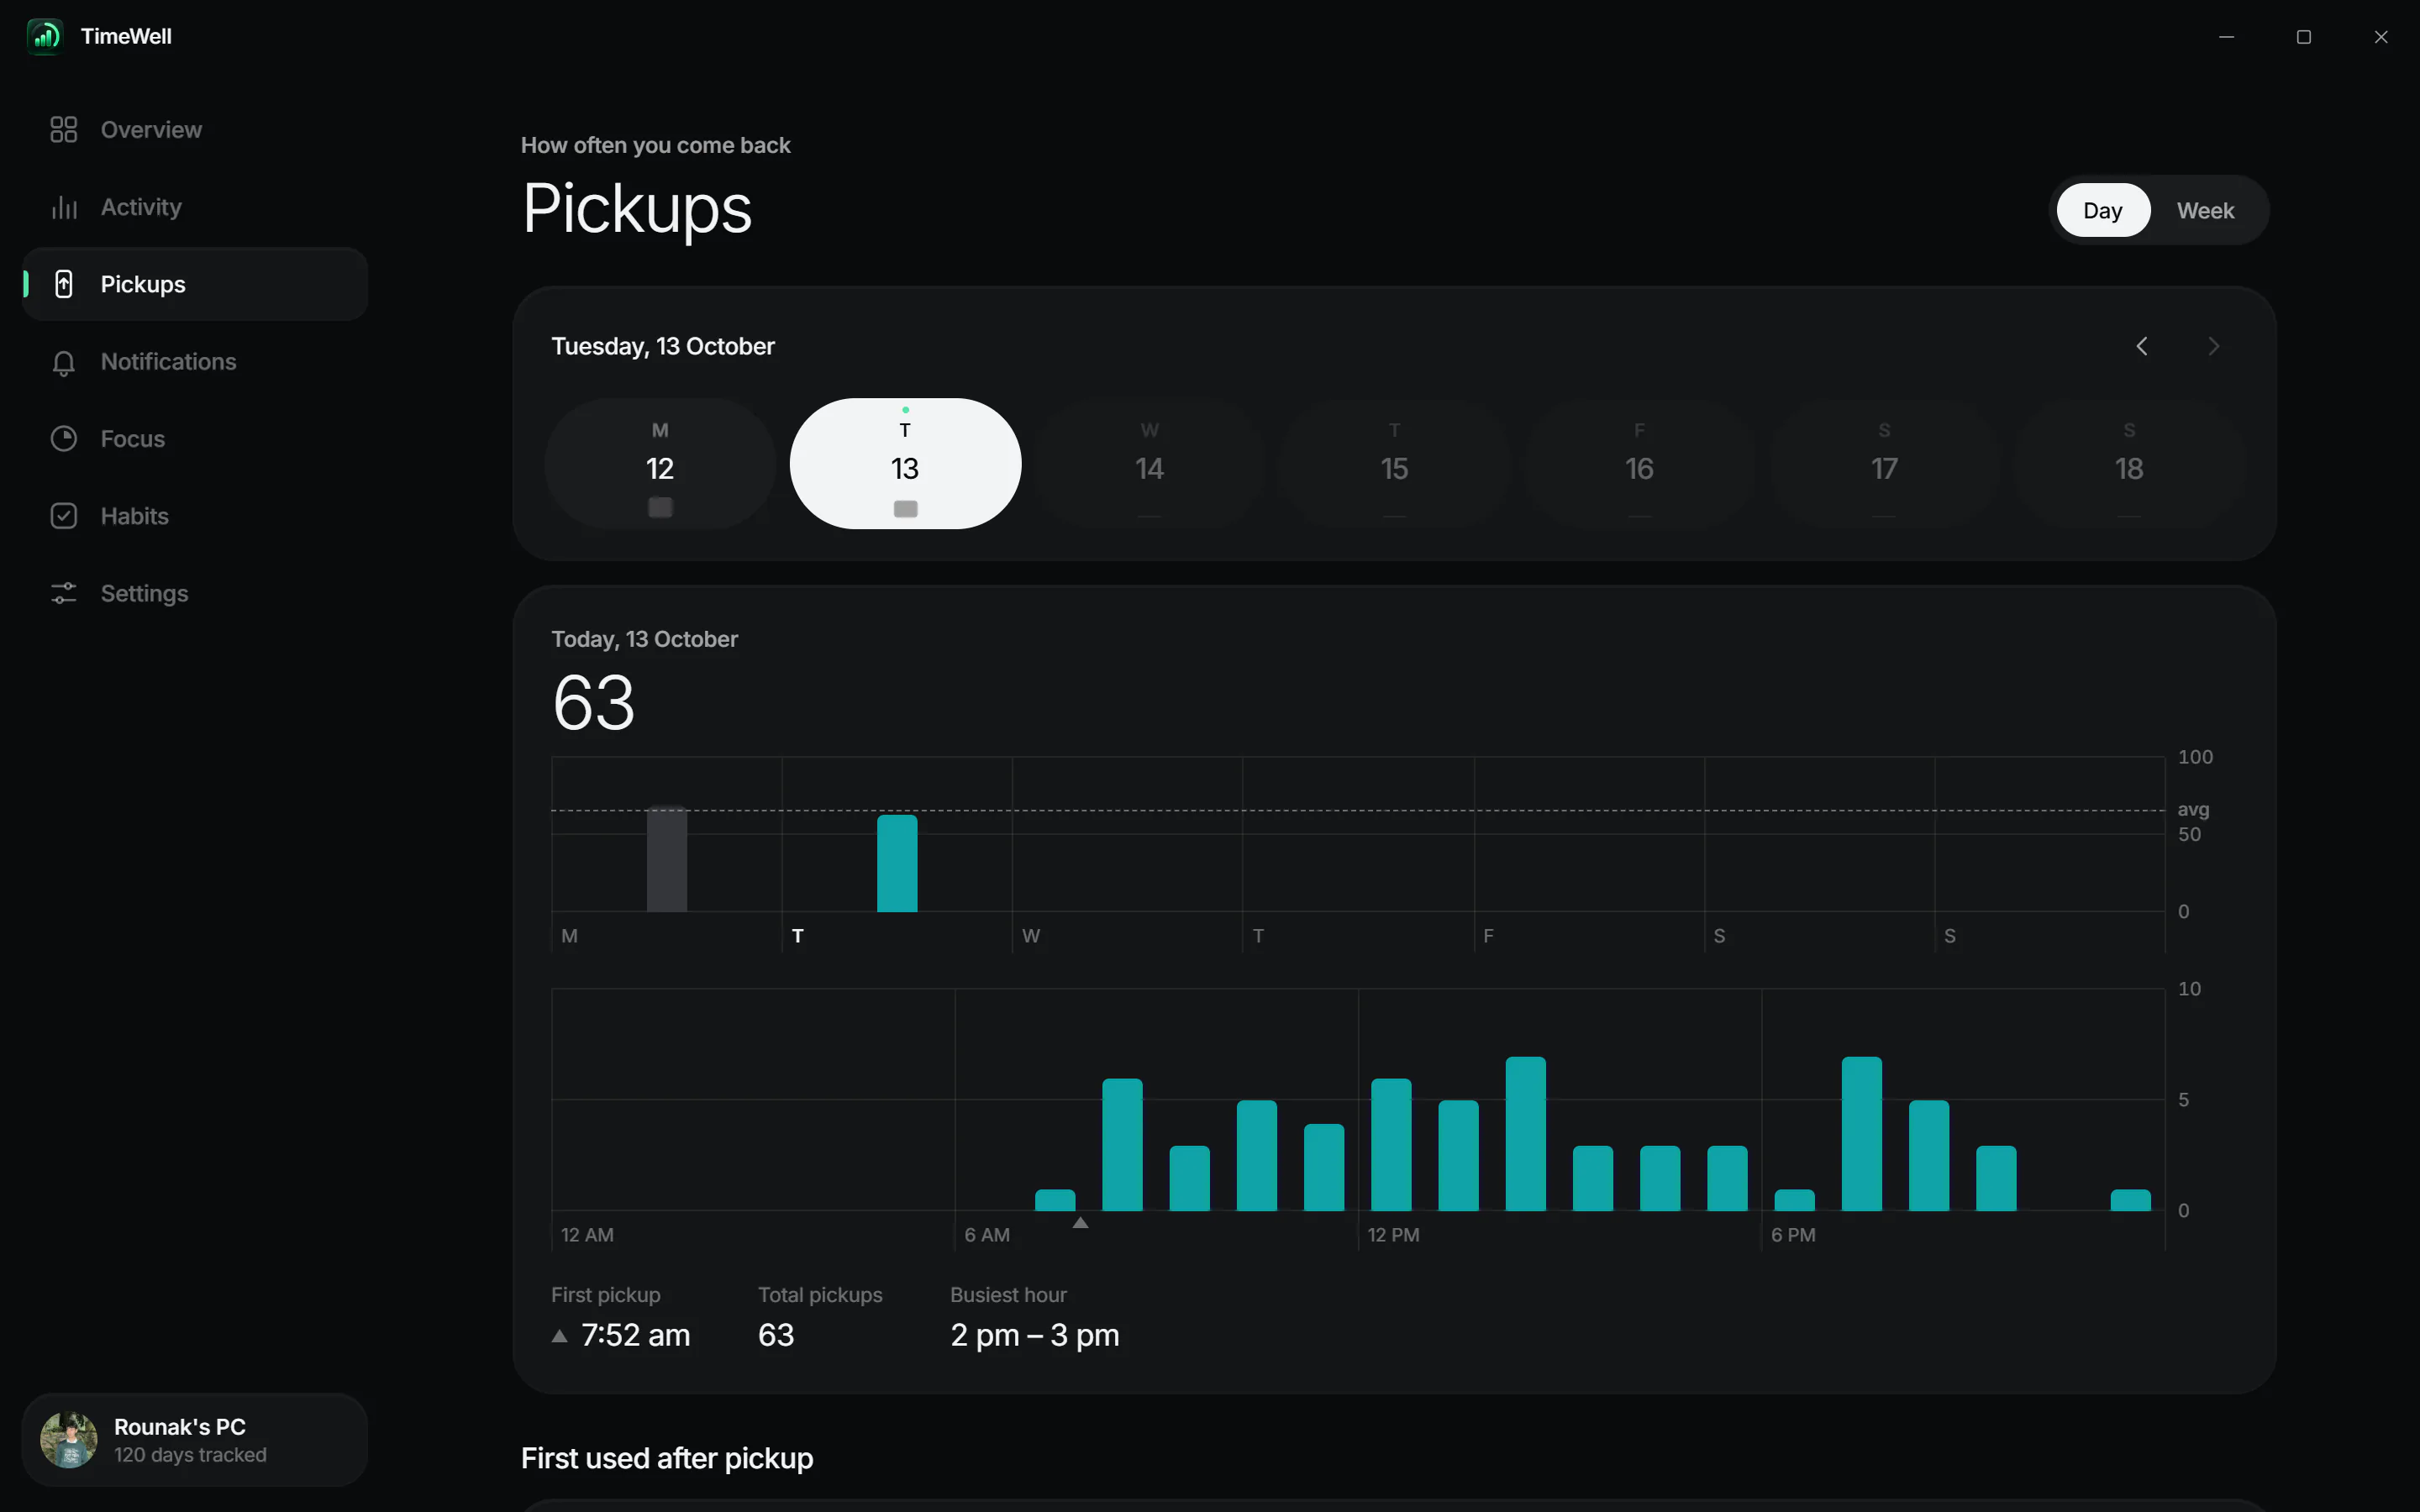Click Tuesday's teal bar in weekly chart

[x=897, y=863]
